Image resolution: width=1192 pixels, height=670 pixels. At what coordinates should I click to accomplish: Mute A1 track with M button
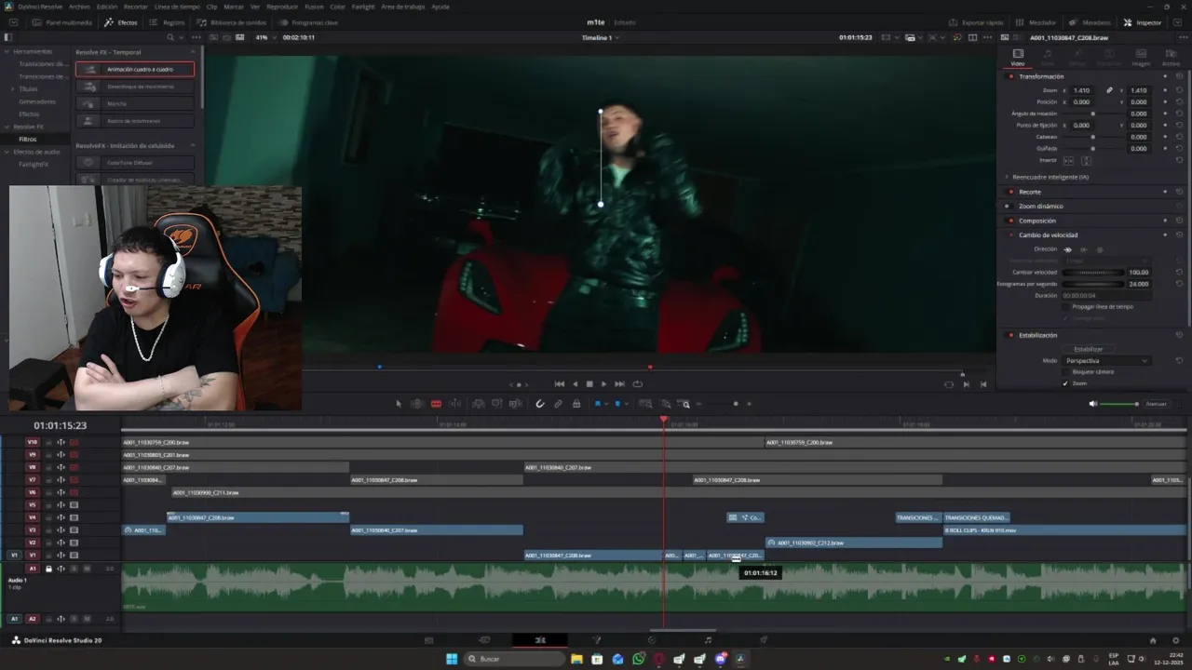pyautogui.click(x=87, y=569)
